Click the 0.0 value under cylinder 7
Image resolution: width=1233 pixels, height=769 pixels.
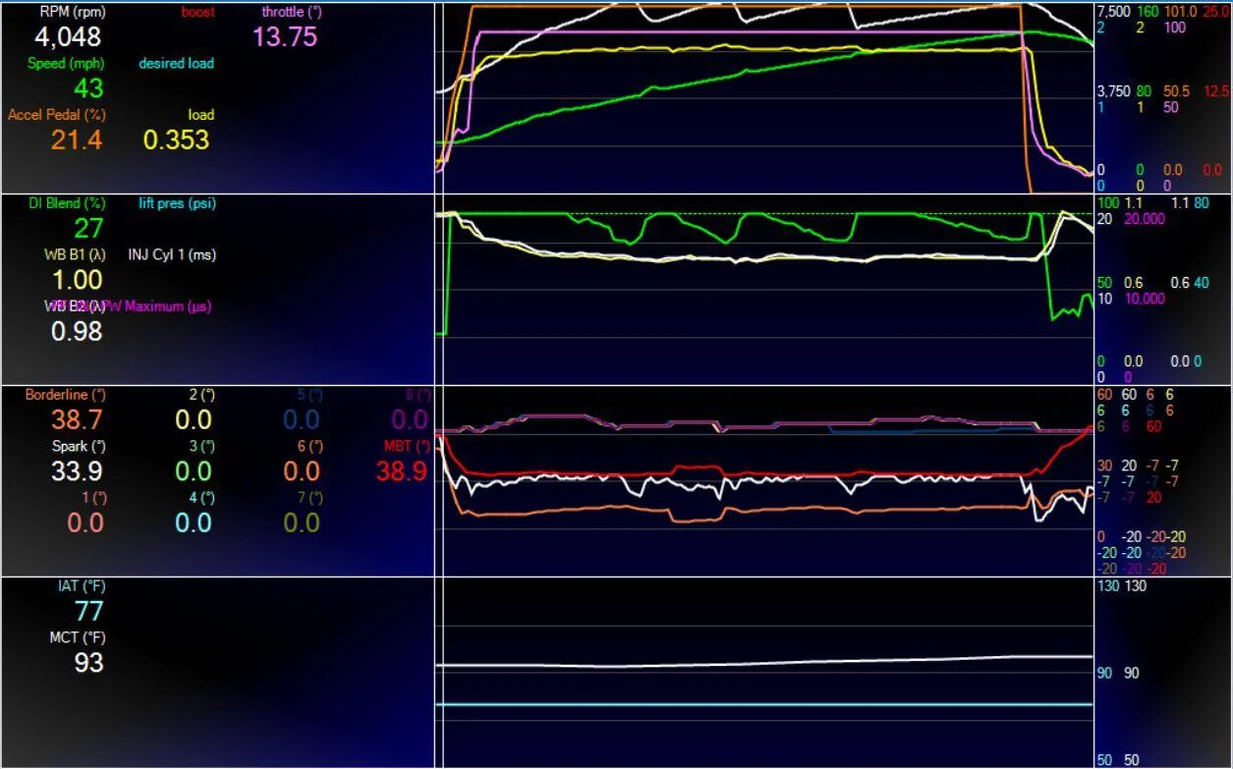302,522
